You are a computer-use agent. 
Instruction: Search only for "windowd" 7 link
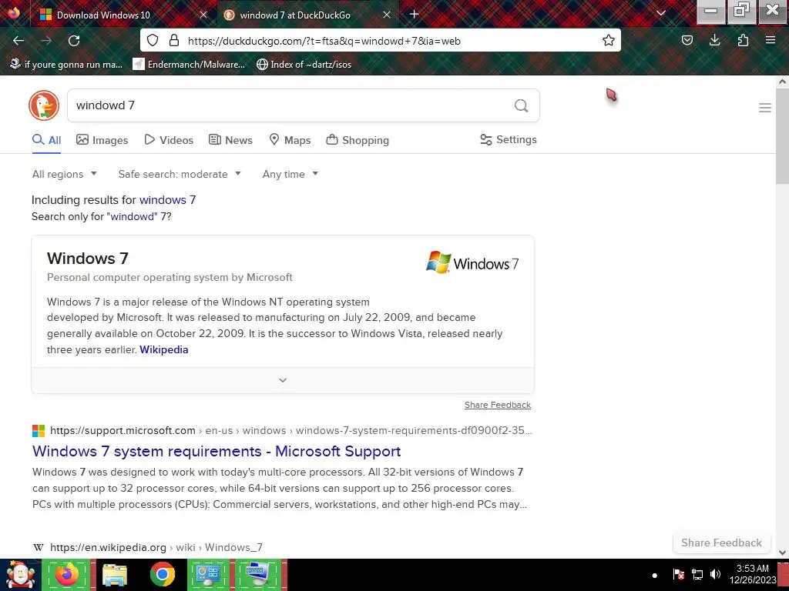139,216
